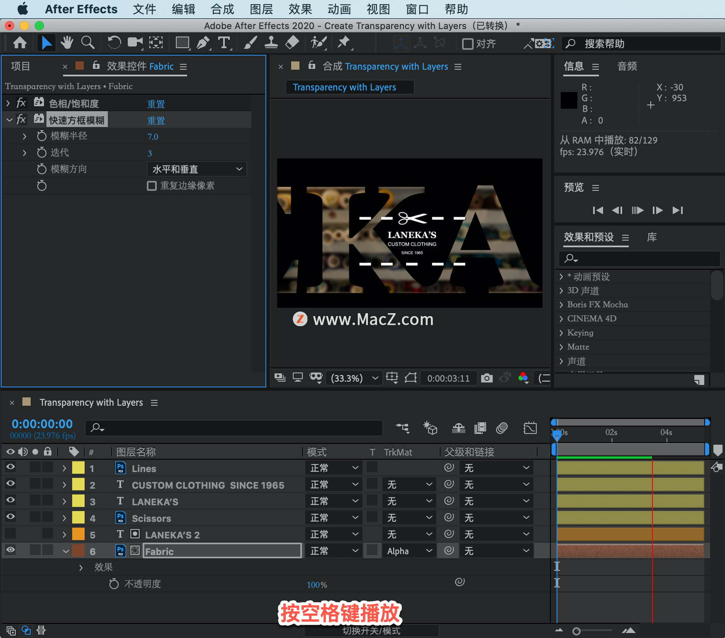Hide the CUSTOM CLOTHING SINCE 1965 layer

click(11, 484)
